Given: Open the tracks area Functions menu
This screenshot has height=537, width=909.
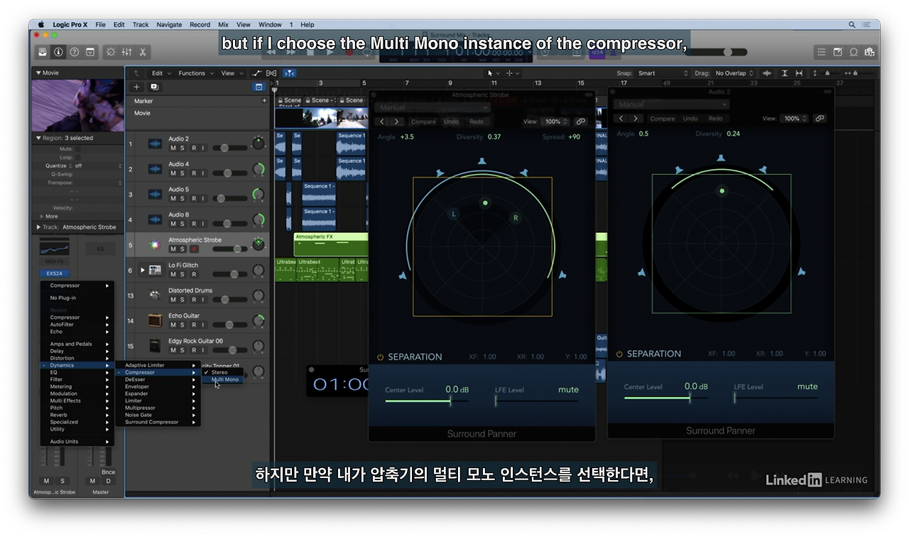Looking at the screenshot, I should 195,73.
